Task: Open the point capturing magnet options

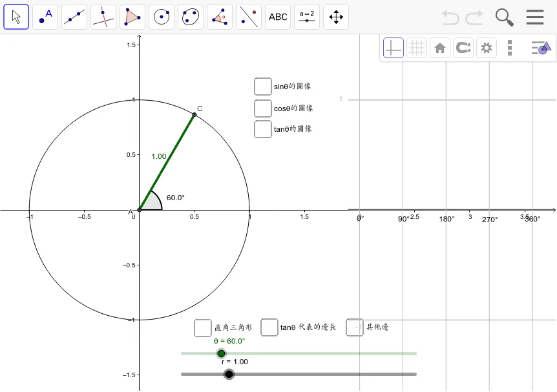Action: click(463, 48)
